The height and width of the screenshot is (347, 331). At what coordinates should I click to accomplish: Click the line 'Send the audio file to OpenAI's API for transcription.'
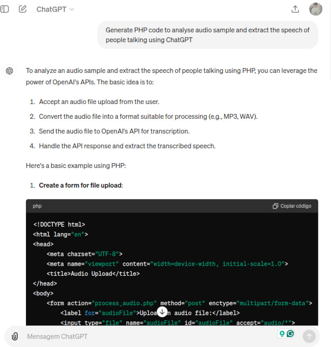click(x=114, y=131)
